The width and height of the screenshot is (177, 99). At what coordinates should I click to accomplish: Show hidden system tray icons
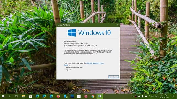pyautogui.click(x=132, y=96)
